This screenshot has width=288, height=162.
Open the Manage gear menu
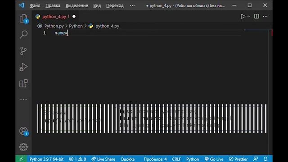pos(23,147)
